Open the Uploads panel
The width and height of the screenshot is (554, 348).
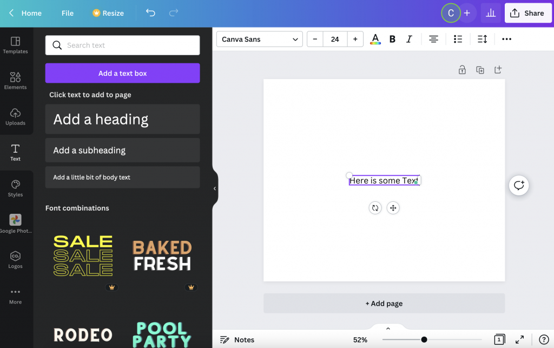pos(15,116)
